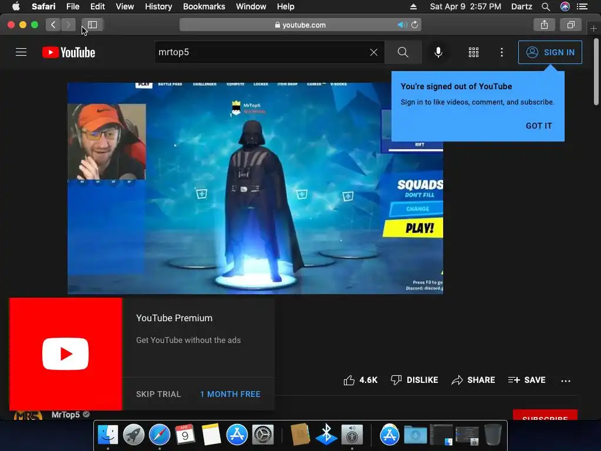Open the Apple menu
The width and height of the screenshot is (601, 451).
pyautogui.click(x=16, y=6)
